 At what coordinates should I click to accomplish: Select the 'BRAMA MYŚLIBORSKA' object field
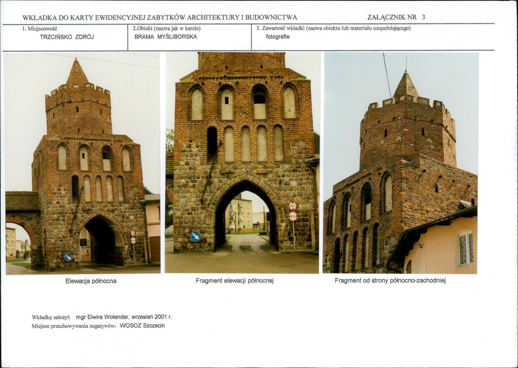(x=166, y=37)
